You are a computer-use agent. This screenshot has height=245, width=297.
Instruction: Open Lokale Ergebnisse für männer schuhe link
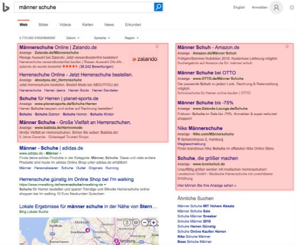click(x=88, y=206)
